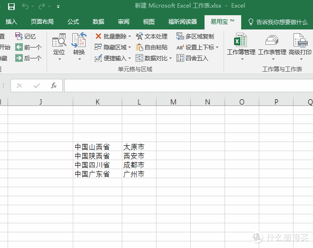Viewport: 313px width, 248px height.
Task: Click the 转换 (Convert) icon
Action: (x=79, y=41)
